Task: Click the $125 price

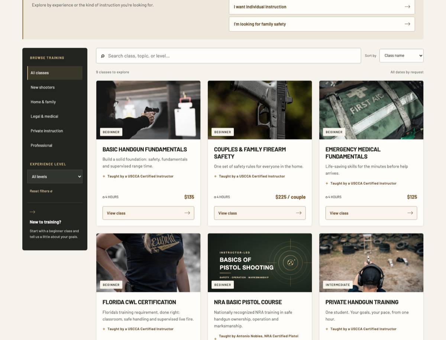Action: [x=412, y=197]
